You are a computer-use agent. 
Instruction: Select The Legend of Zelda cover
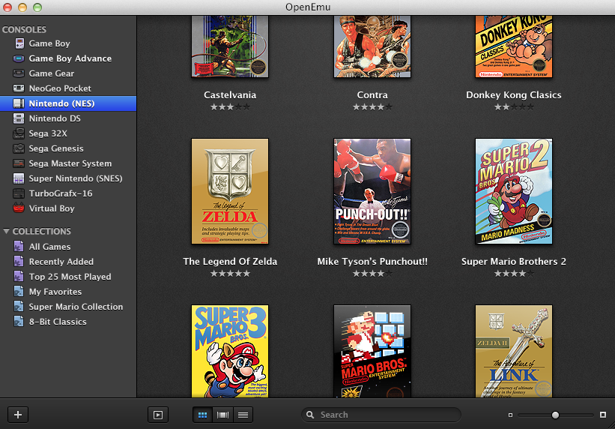point(230,191)
